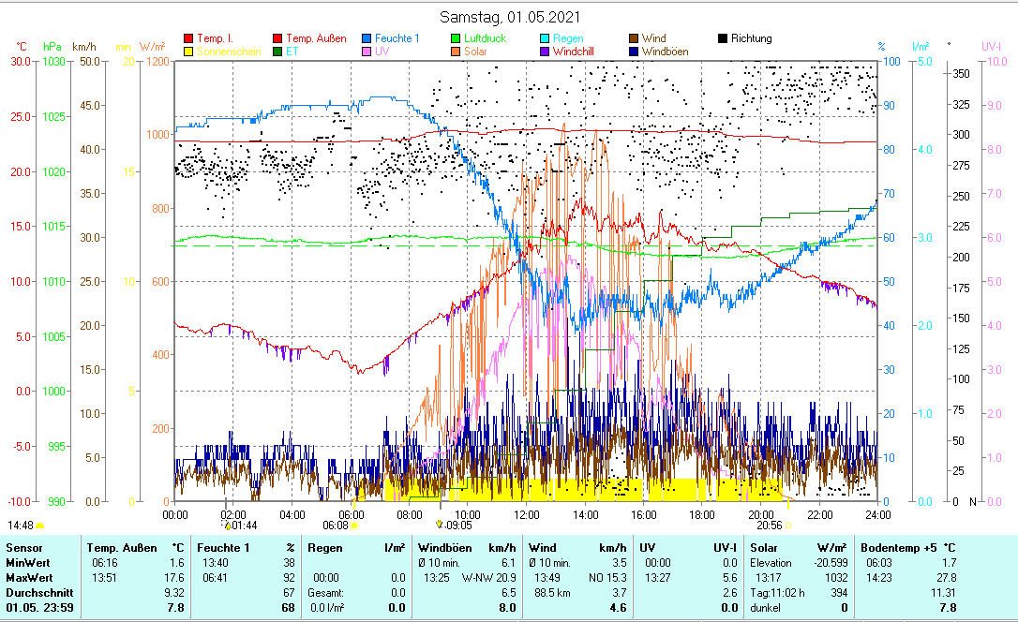
Task: Click the Gesamt: rain total label
Action: click(x=326, y=593)
